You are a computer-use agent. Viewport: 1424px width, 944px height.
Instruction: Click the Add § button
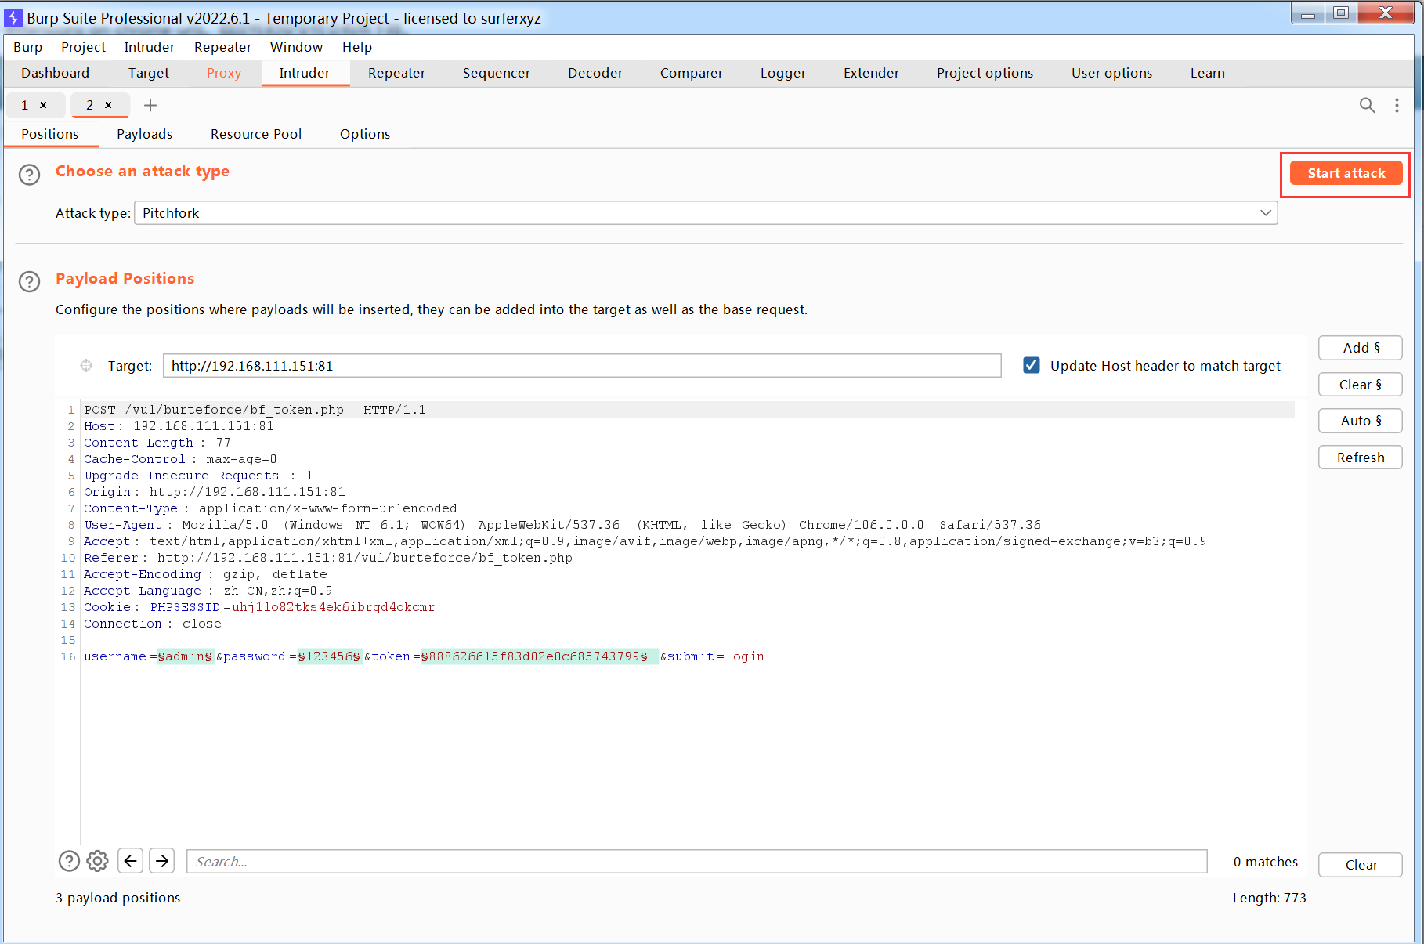coord(1360,348)
